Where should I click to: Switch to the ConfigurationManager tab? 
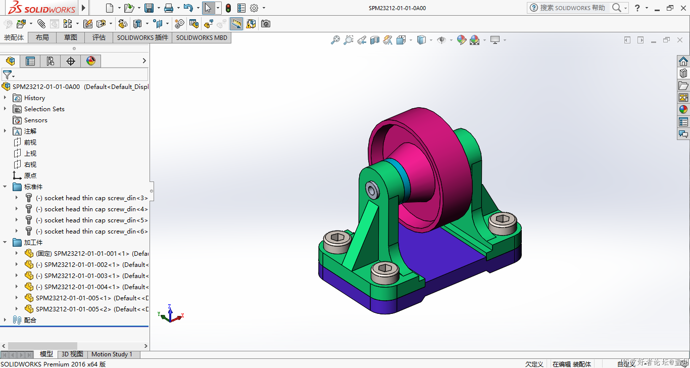coord(51,61)
